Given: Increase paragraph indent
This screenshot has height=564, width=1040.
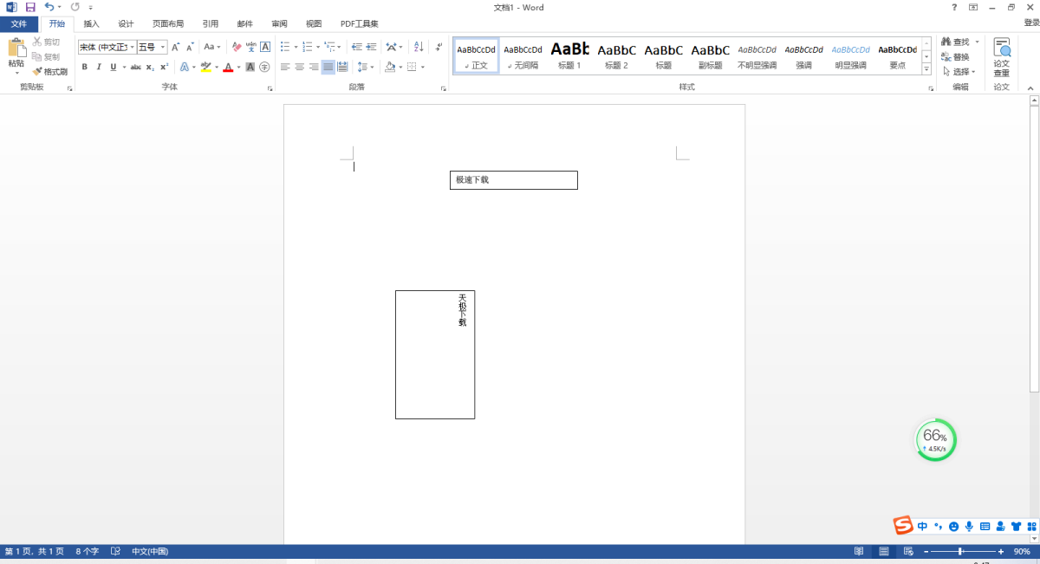Looking at the screenshot, I should (371, 47).
